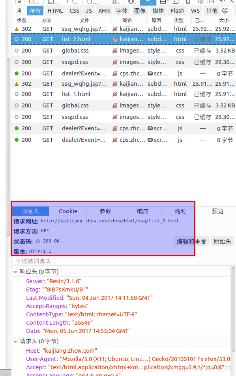The height and width of the screenshot is (376, 236).
Task: Click the headers panel vertical scrollbar
Action: pyautogui.click(x=233, y=309)
